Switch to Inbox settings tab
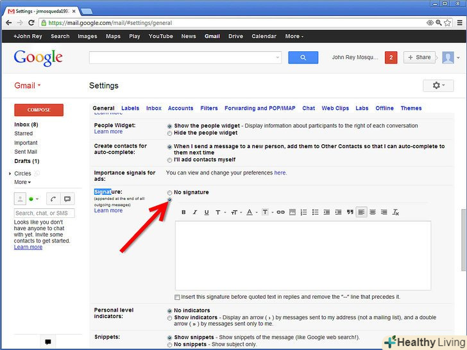The height and width of the screenshot is (350, 467). point(154,108)
